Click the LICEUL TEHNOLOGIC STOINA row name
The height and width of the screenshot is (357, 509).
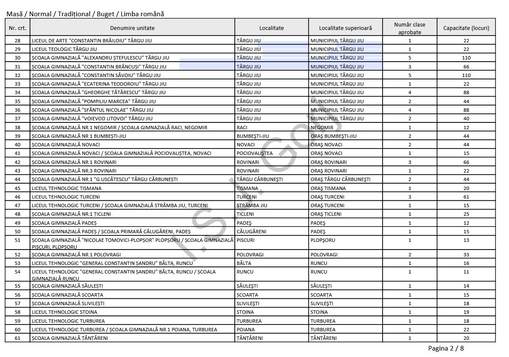pyautogui.click(x=64, y=312)
